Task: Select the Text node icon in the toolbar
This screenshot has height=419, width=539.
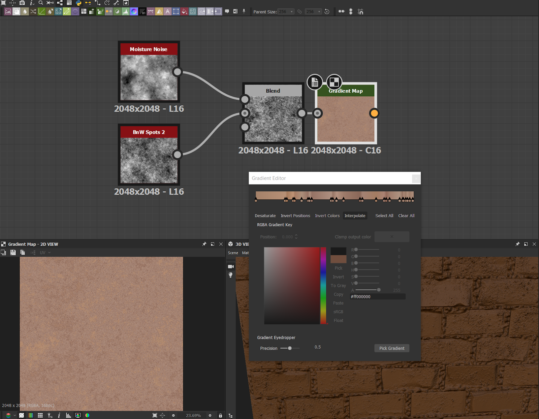Action: click(167, 11)
